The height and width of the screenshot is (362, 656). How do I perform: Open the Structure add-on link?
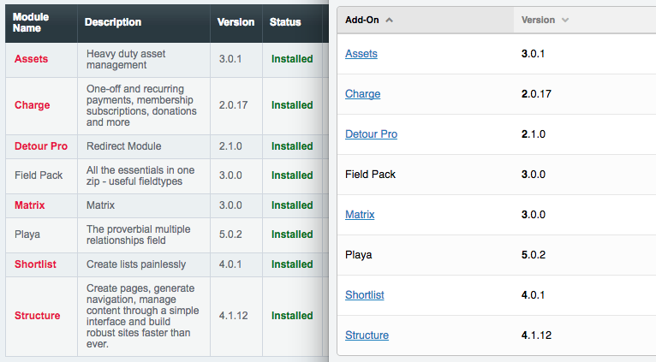367,335
